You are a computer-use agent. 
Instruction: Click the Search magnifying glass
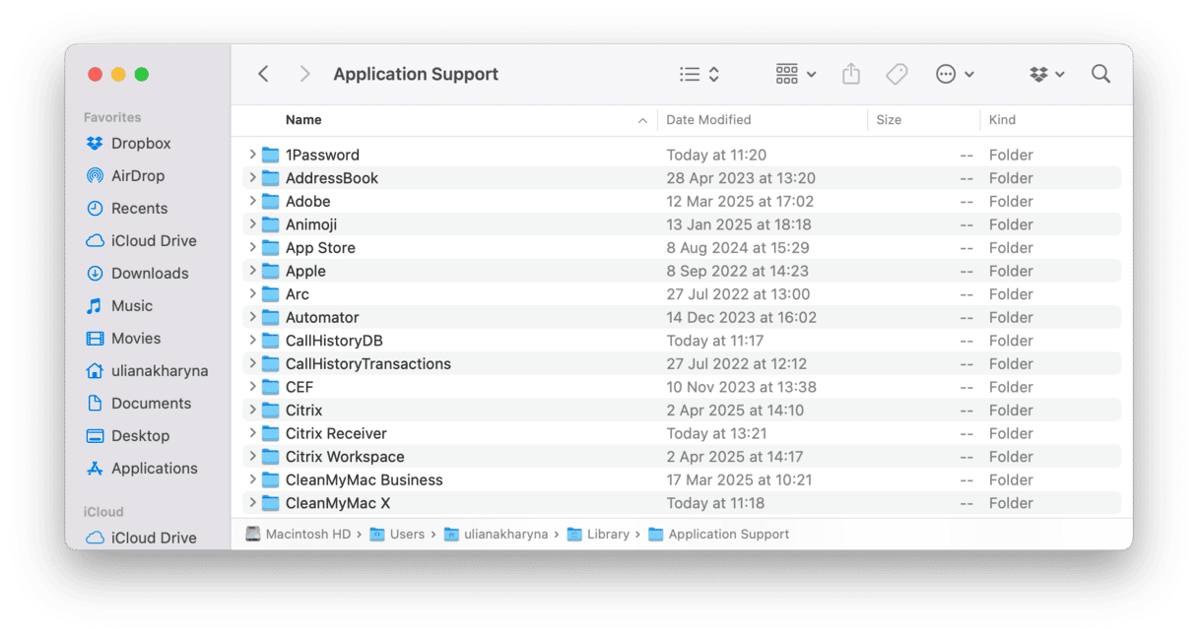click(x=1100, y=74)
